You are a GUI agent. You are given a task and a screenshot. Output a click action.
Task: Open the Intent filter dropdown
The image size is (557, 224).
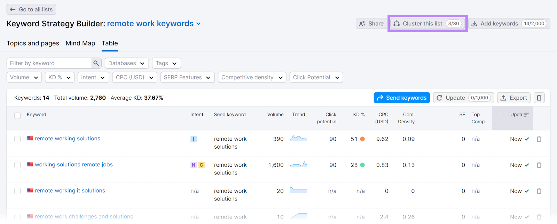pyautogui.click(x=93, y=77)
